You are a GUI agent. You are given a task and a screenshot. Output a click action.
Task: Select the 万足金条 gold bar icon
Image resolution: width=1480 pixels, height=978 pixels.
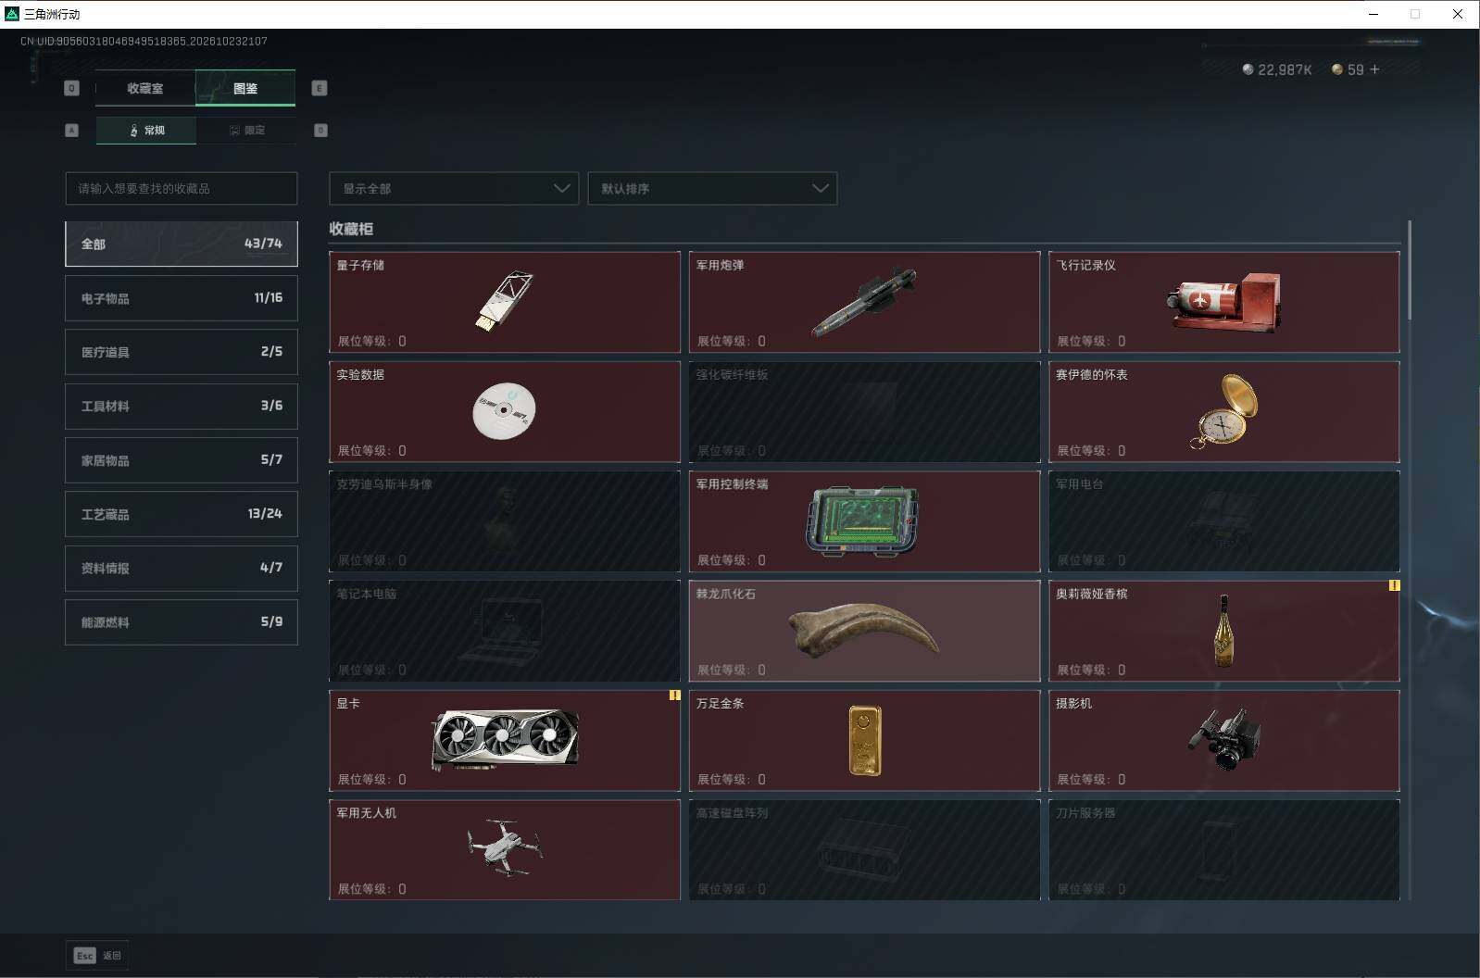(865, 740)
